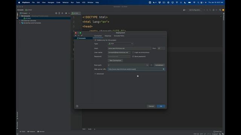Open the Run menu
The height and width of the screenshot is (135, 241).
click(x=72, y=3)
